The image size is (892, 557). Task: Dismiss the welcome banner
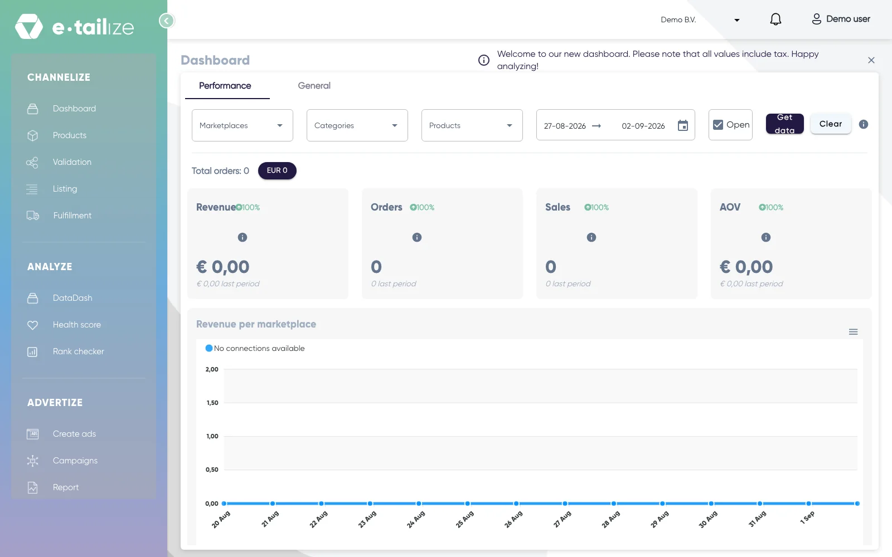pyautogui.click(x=871, y=60)
